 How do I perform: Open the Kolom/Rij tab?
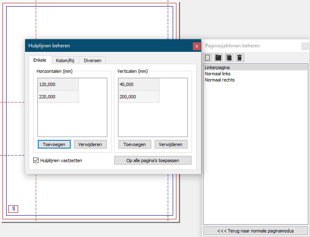coord(65,60)
